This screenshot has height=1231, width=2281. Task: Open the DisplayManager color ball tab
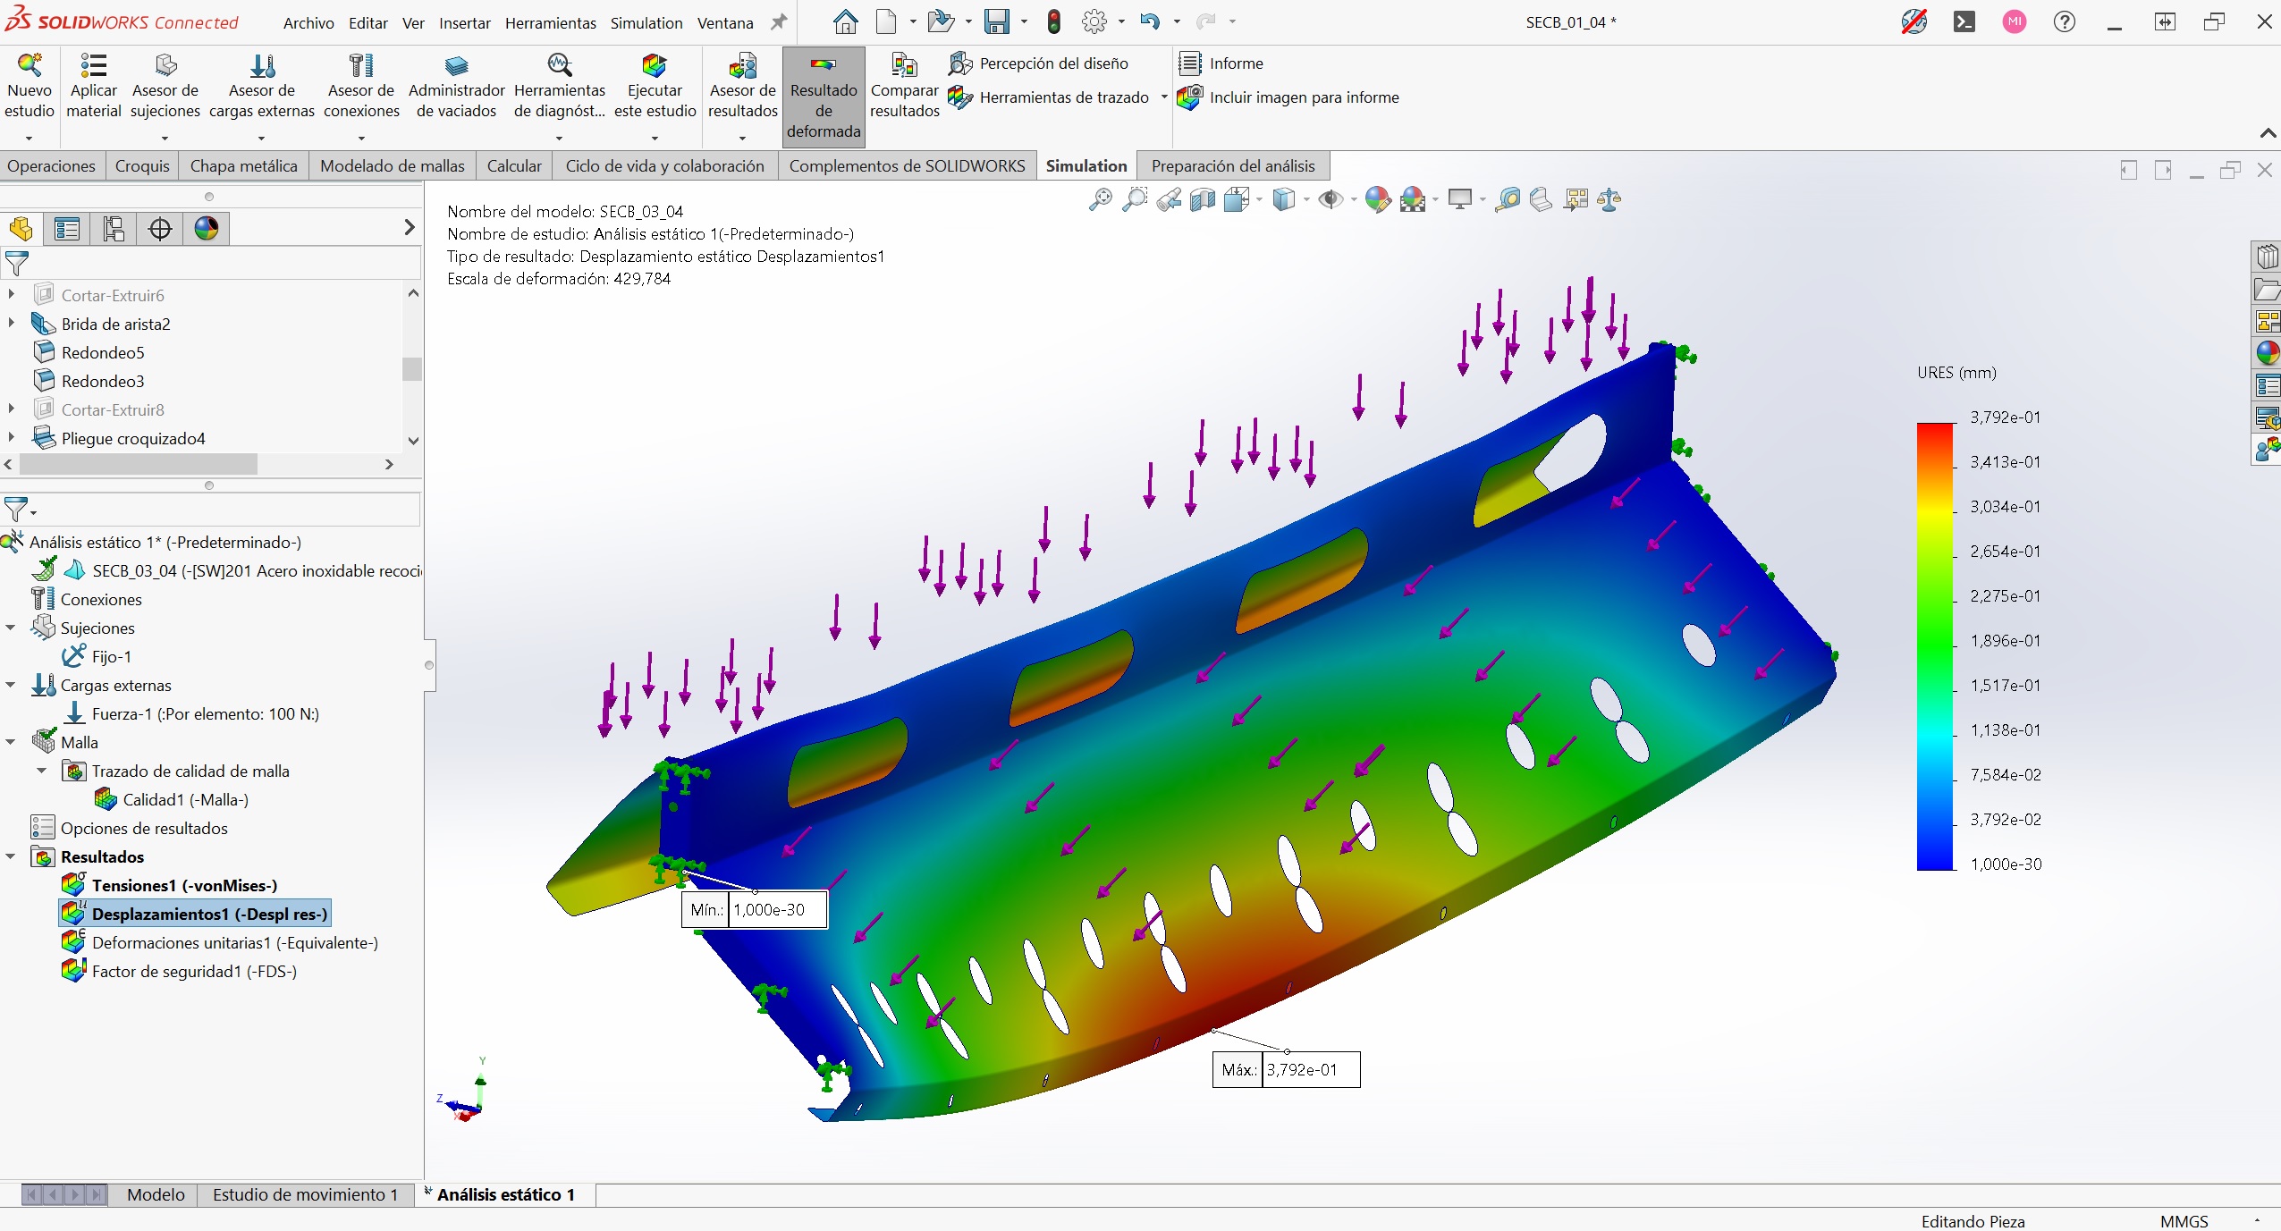coord(207,229)
